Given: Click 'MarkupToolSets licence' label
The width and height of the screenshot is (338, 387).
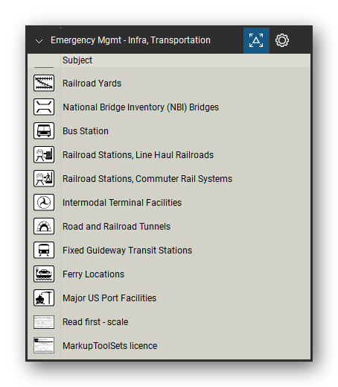Looking at the screenshot, I should coord(109,346).
